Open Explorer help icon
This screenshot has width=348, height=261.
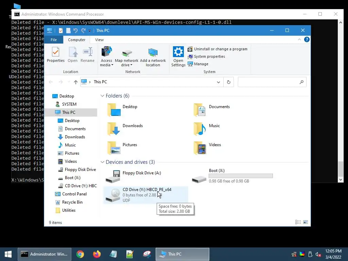pyautogui.click(x=307, y=39)
